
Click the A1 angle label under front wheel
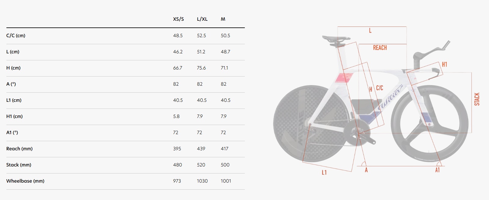click(x=437, y=170)
